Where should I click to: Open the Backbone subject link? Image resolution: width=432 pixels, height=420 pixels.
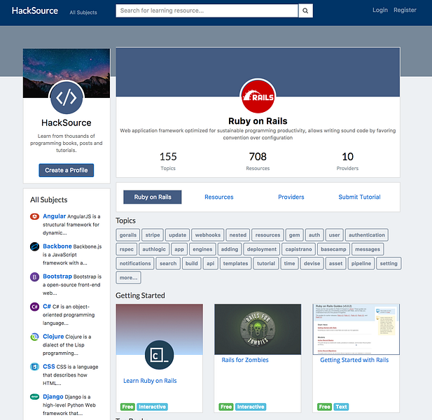point(57,246)
